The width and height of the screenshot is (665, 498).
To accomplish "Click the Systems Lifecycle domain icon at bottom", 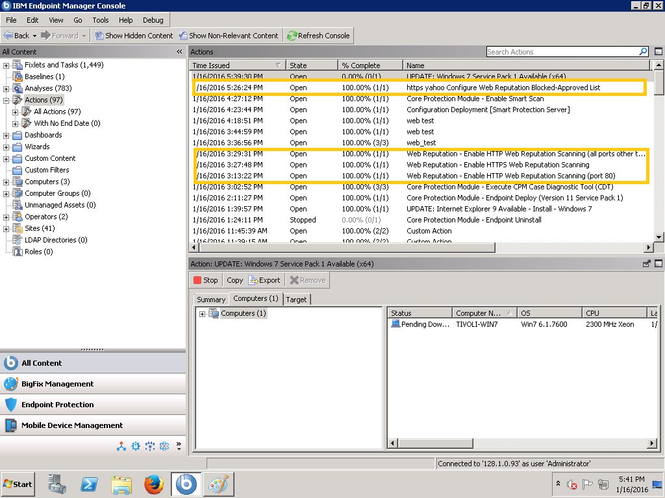I will point(121,446).
